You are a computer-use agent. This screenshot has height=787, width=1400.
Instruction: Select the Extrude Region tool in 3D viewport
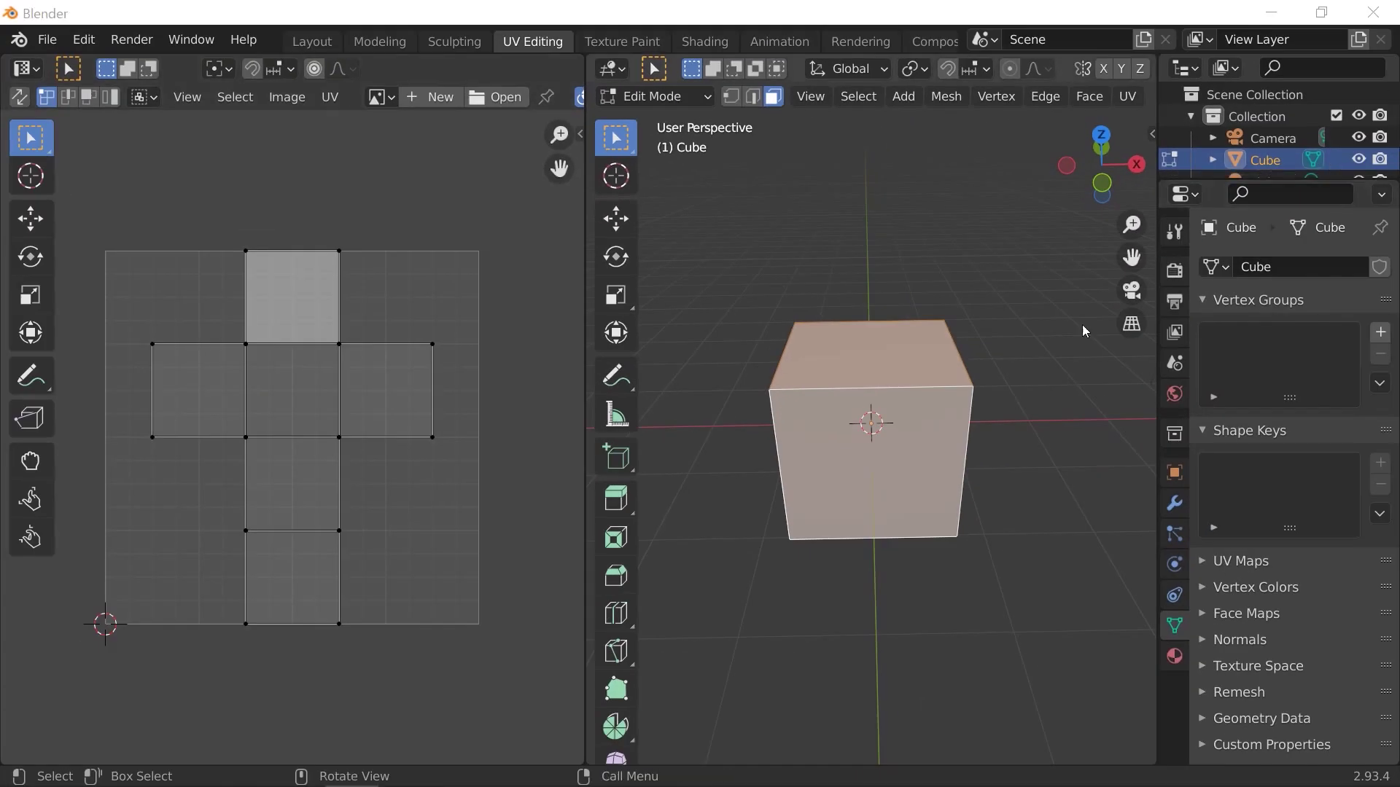pyautogui.click(x=616, y=499)
